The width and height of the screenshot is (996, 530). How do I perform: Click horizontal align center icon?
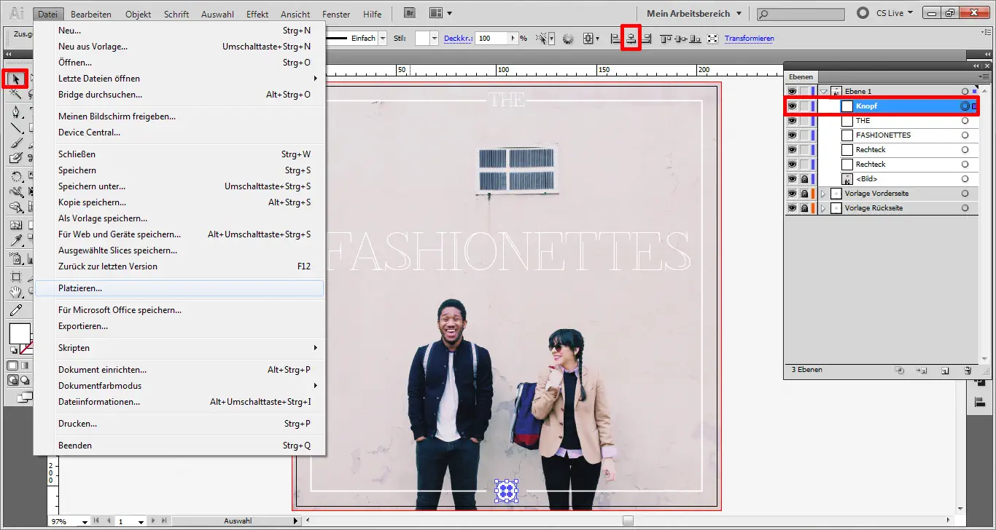[x=631, y=39]
